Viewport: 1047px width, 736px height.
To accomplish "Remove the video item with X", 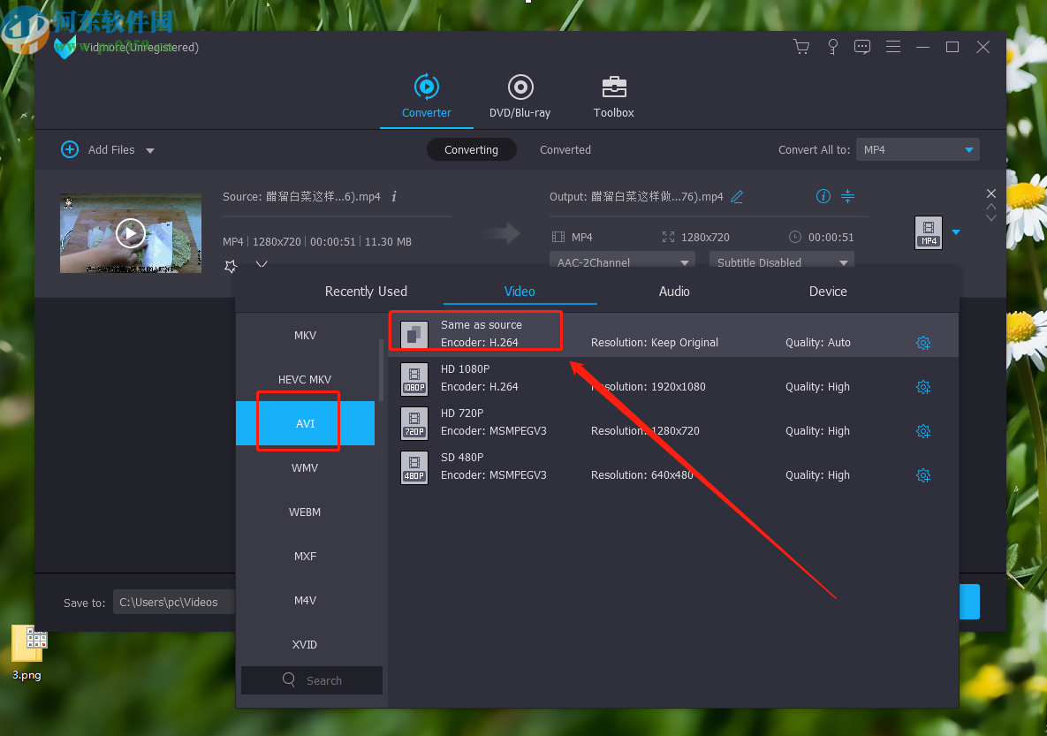I will tap(991, 193).
